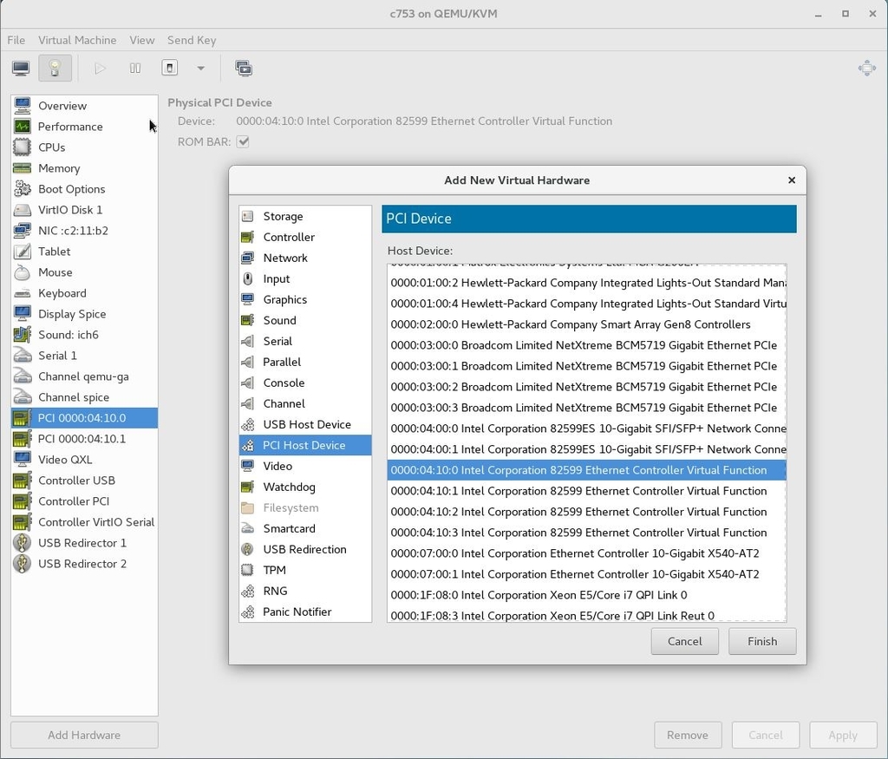
Task: Select Serial 1 device
Action: point(84,356)
